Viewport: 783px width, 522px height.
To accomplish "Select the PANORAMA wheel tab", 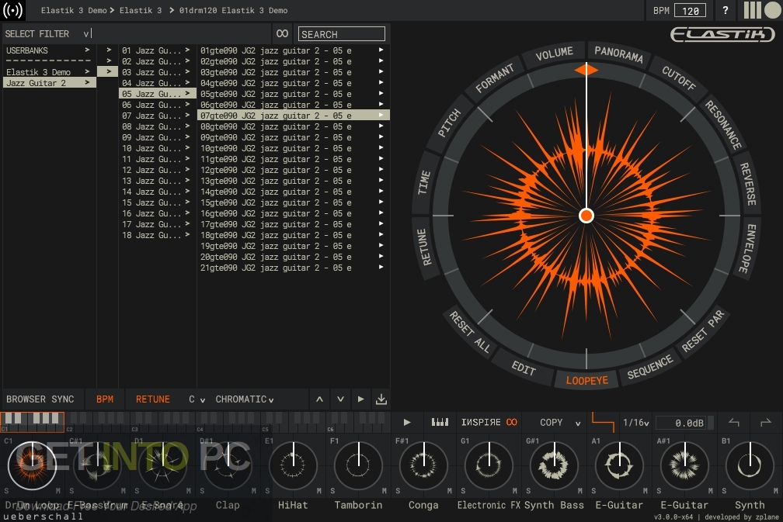I will click(618, 54).
